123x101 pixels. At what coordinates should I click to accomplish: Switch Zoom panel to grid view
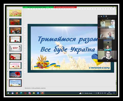click(106, 16)
